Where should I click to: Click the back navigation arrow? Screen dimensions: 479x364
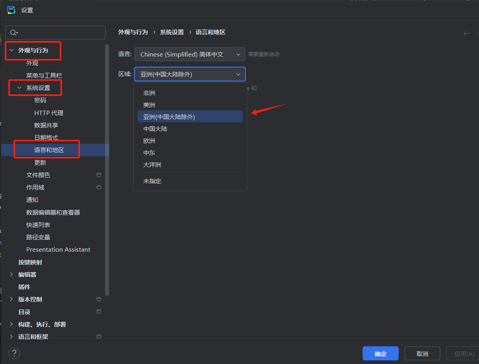pos(467,33)
